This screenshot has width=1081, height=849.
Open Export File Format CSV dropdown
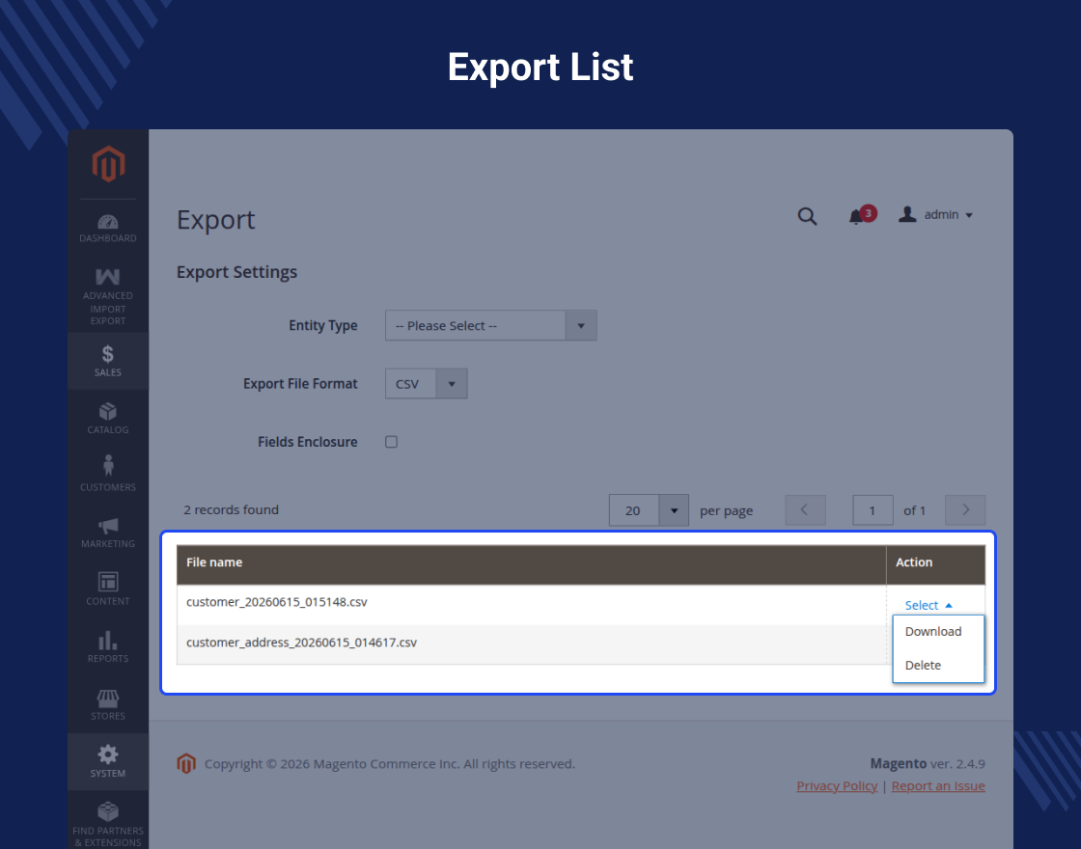click(426, 384)
